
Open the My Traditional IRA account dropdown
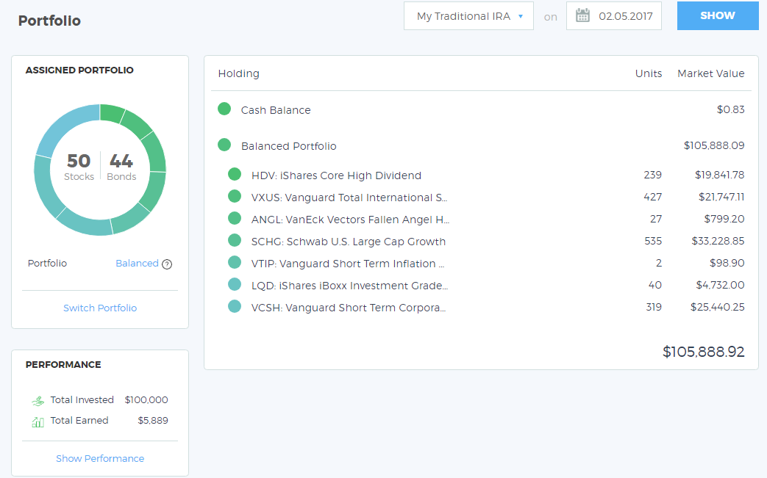(468, 16)
